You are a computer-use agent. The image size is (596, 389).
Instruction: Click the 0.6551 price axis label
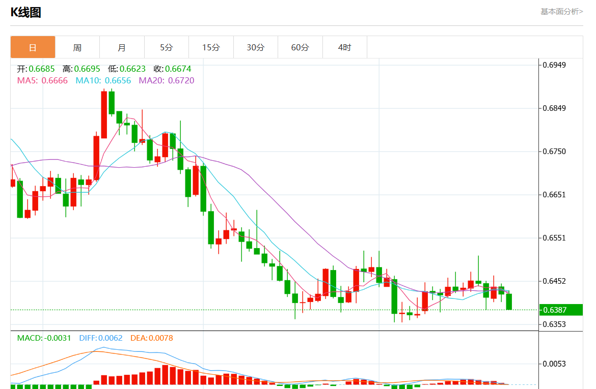[554, 238]
